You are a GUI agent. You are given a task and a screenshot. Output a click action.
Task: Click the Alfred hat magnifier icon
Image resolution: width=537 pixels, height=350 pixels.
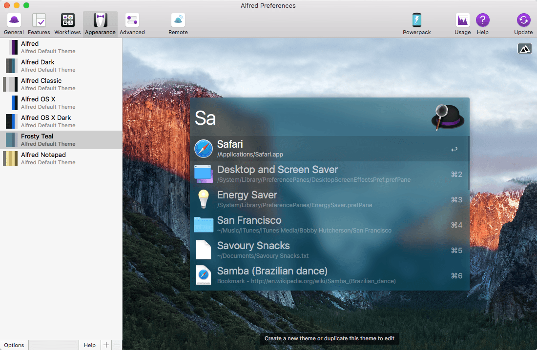[448, 117]
